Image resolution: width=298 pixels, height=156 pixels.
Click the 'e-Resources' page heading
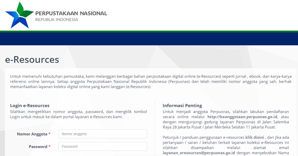point(32,59)
